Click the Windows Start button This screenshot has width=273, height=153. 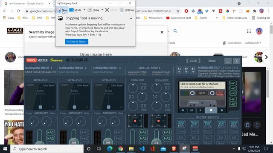(x=5, y=149)
